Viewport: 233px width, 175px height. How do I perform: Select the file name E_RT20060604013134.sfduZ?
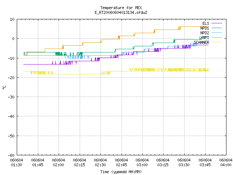pos(121,12)
